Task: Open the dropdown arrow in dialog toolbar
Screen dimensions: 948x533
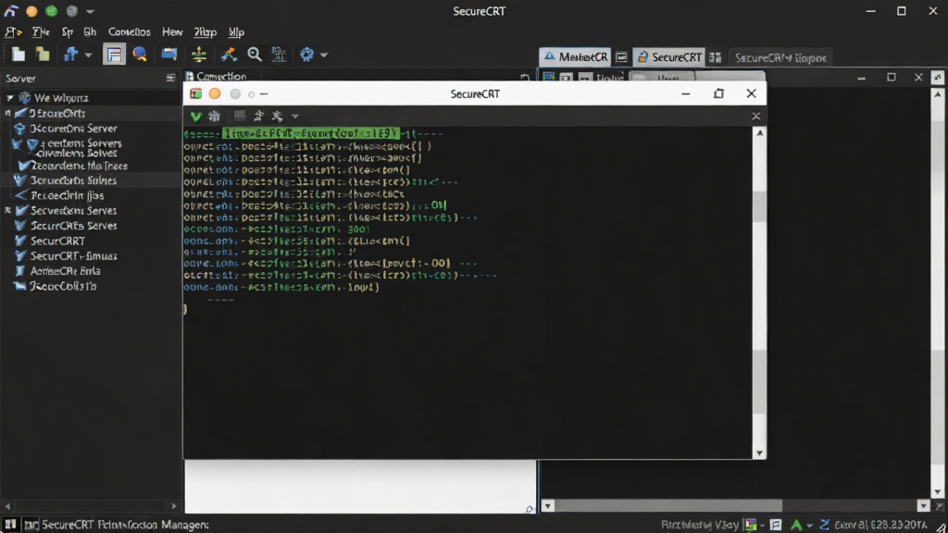Action: click(x=295, y=117)
